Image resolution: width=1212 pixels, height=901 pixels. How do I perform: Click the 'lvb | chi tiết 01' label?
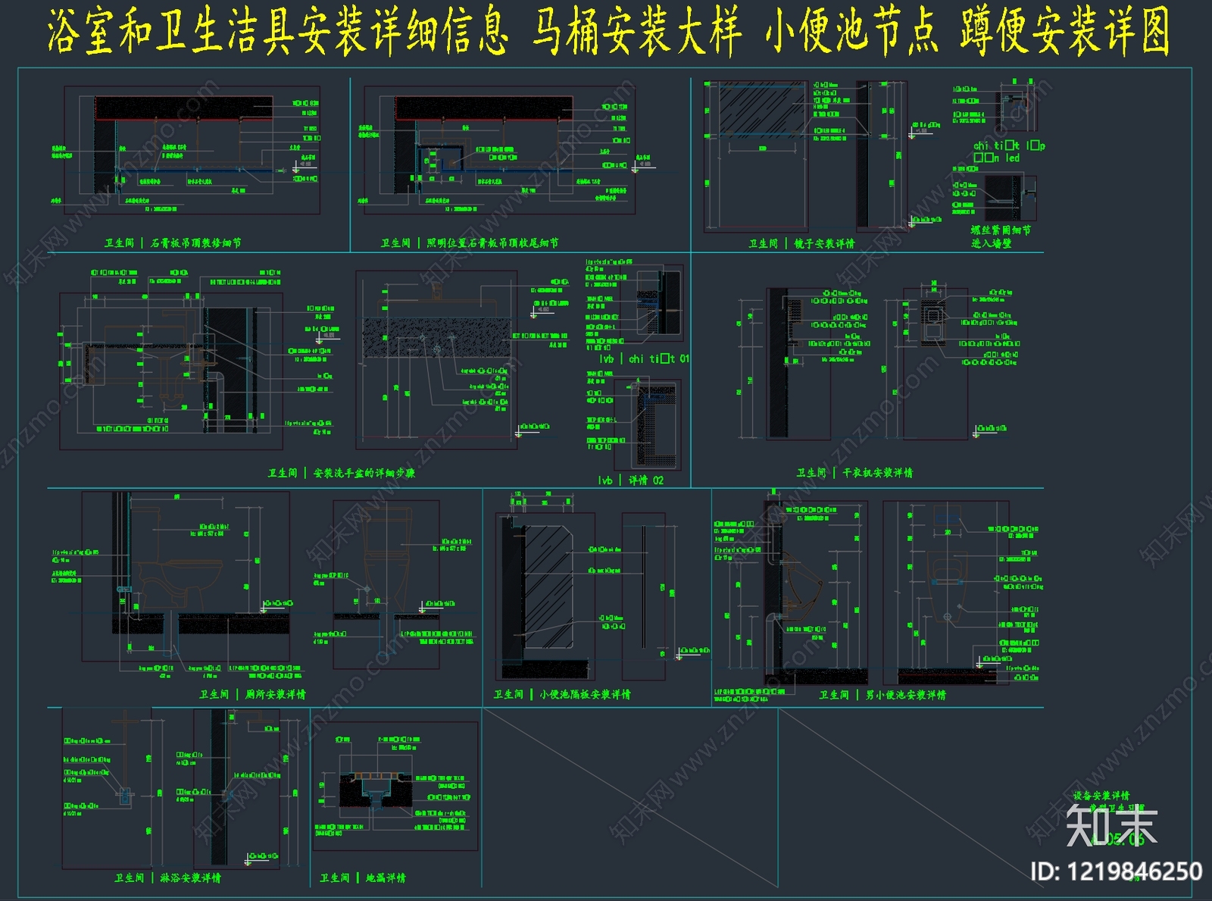pyautogui.click(x=645, y=358)
